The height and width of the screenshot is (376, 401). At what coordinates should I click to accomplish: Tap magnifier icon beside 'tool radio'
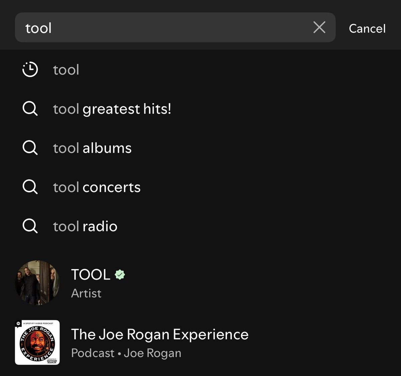coord(30,226)
